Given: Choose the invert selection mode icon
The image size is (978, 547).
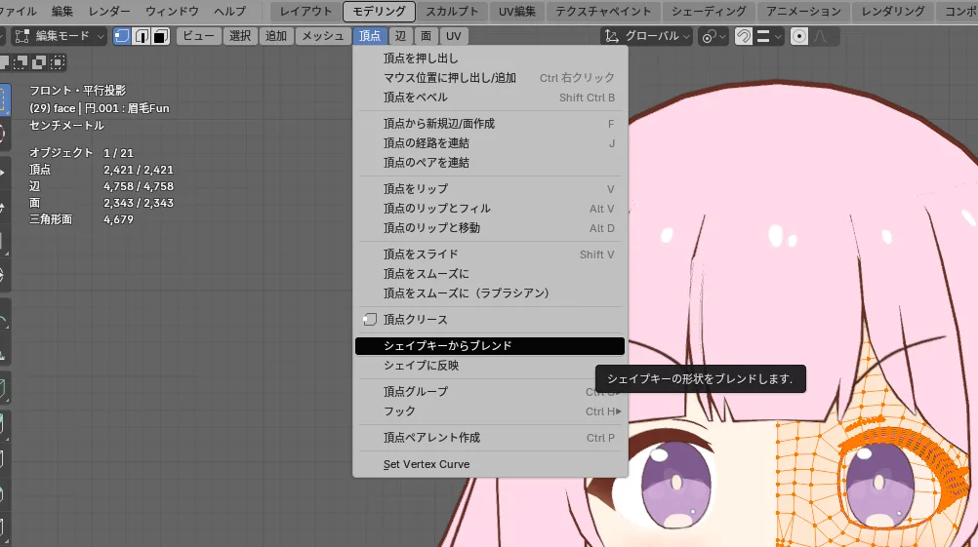Looking at the screenshot, I should click(x=39, y=62).
